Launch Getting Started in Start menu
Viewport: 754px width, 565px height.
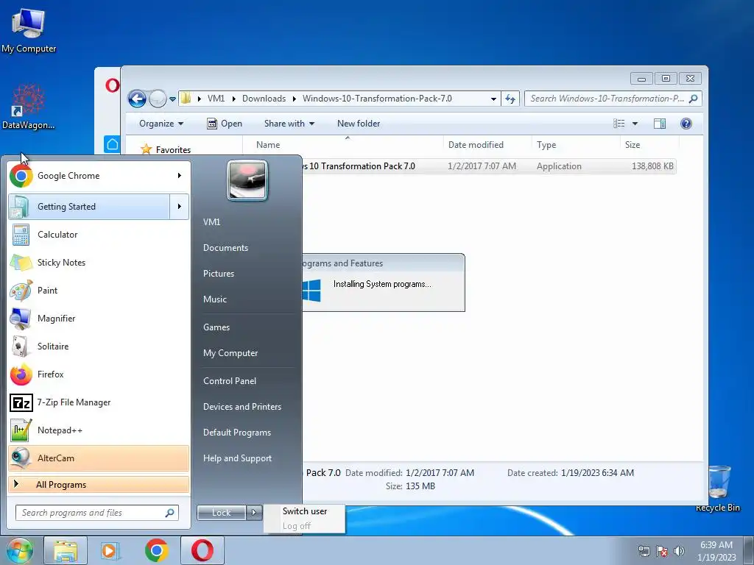89,207
